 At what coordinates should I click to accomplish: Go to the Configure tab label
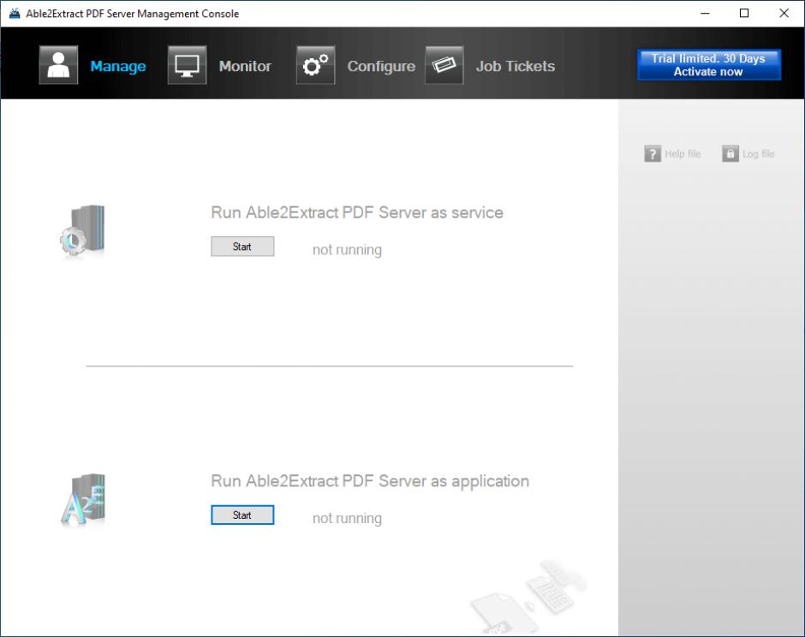(x=381, y=66)
